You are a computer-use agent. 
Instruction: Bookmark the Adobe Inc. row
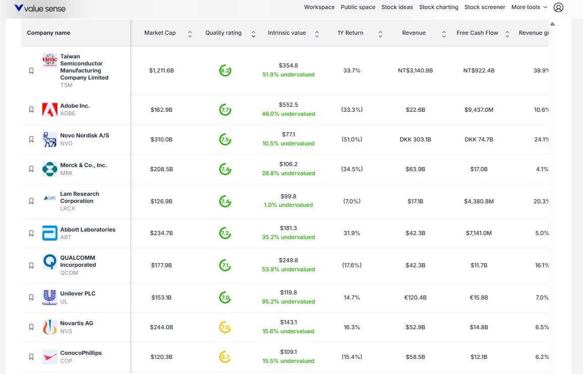[32, 110]
